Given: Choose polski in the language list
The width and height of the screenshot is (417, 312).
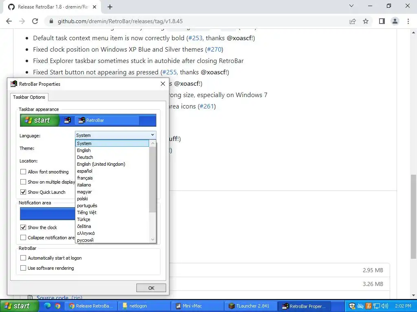Looking at the screenshot, I should [112, 198].
